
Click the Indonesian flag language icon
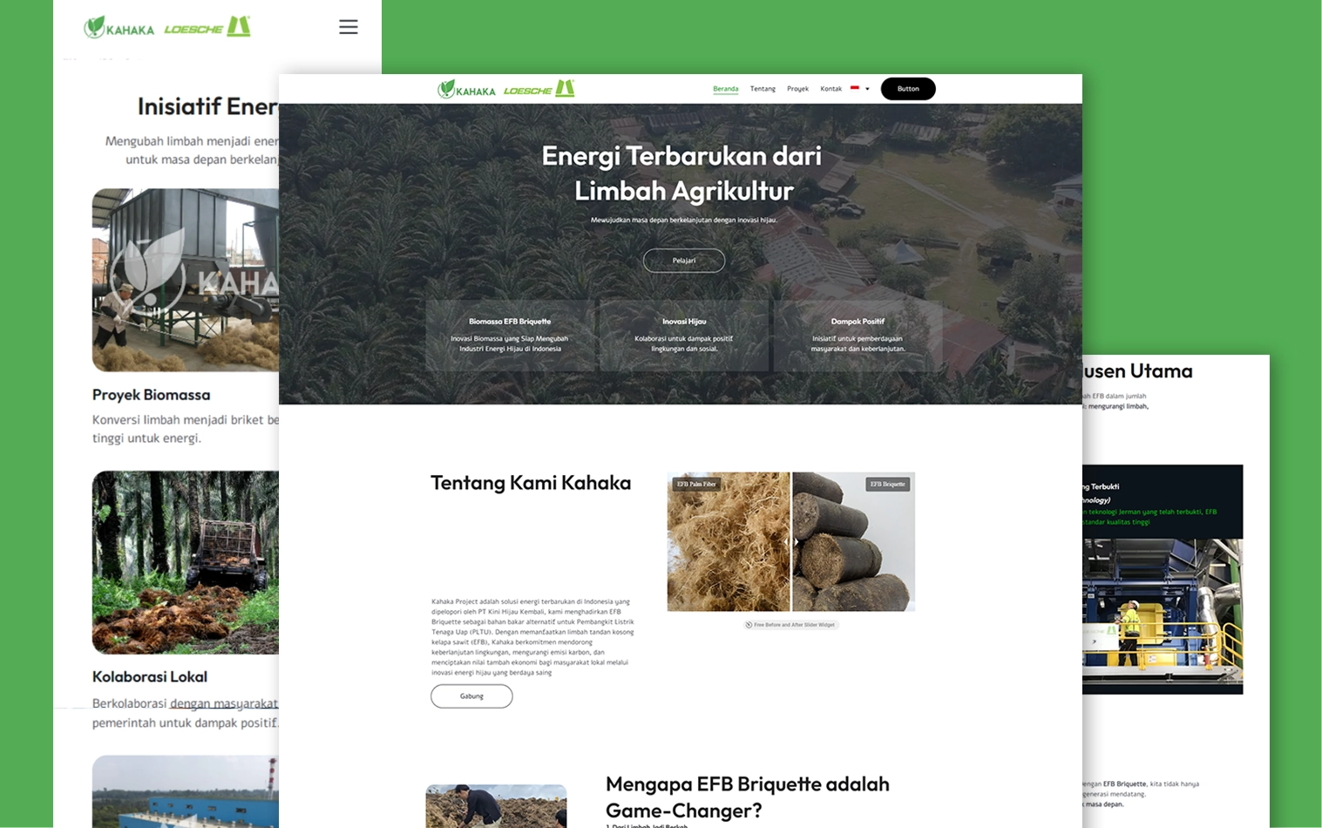[855, 88]
